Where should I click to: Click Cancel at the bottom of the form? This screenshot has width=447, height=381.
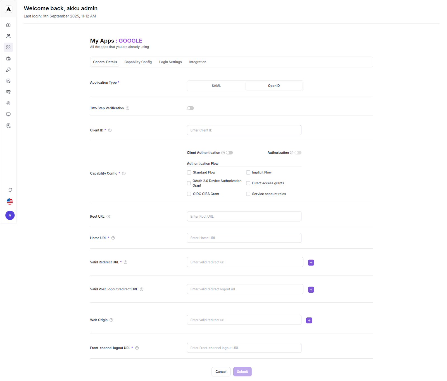(x=221, y=371)
